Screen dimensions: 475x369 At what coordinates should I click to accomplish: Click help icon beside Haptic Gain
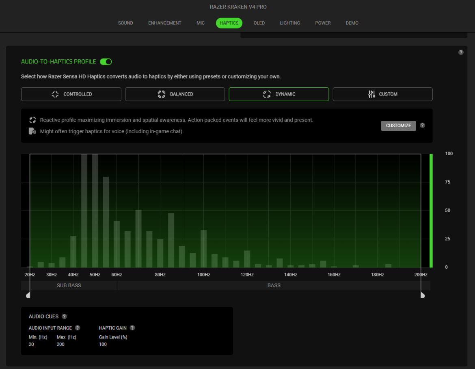pos(132,328)
